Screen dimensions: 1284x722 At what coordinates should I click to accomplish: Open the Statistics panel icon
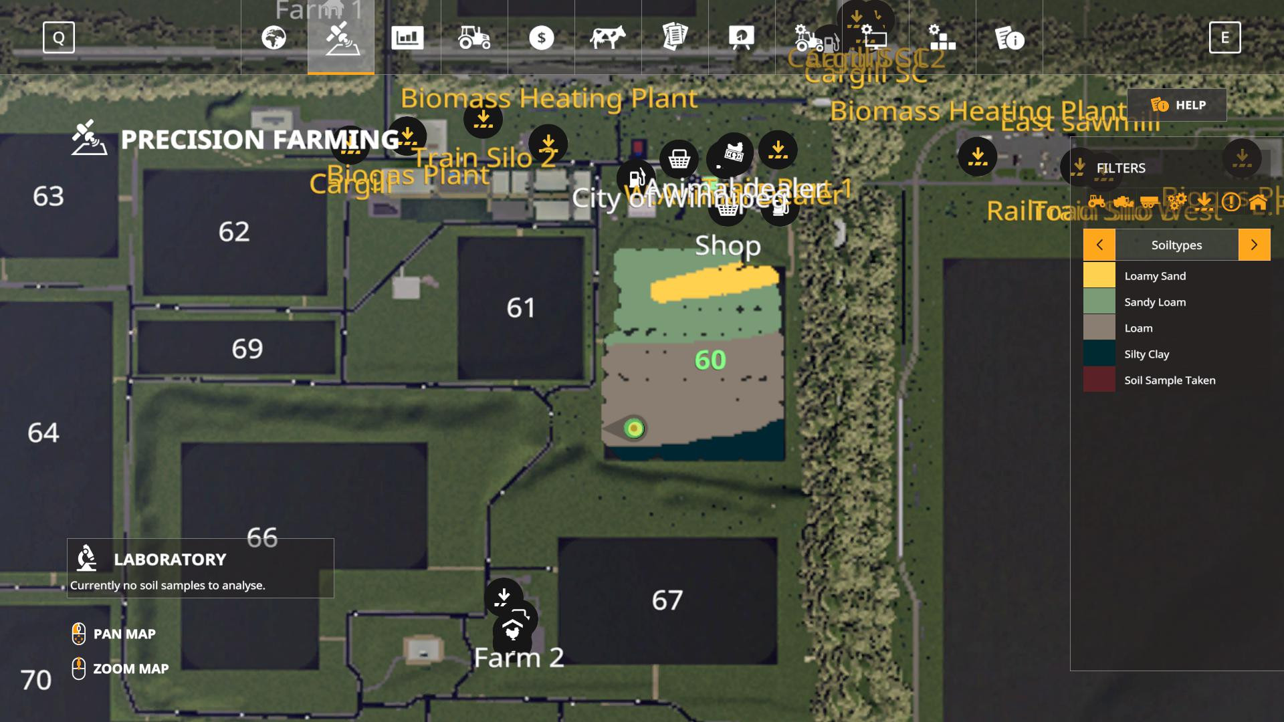[407, 37]
